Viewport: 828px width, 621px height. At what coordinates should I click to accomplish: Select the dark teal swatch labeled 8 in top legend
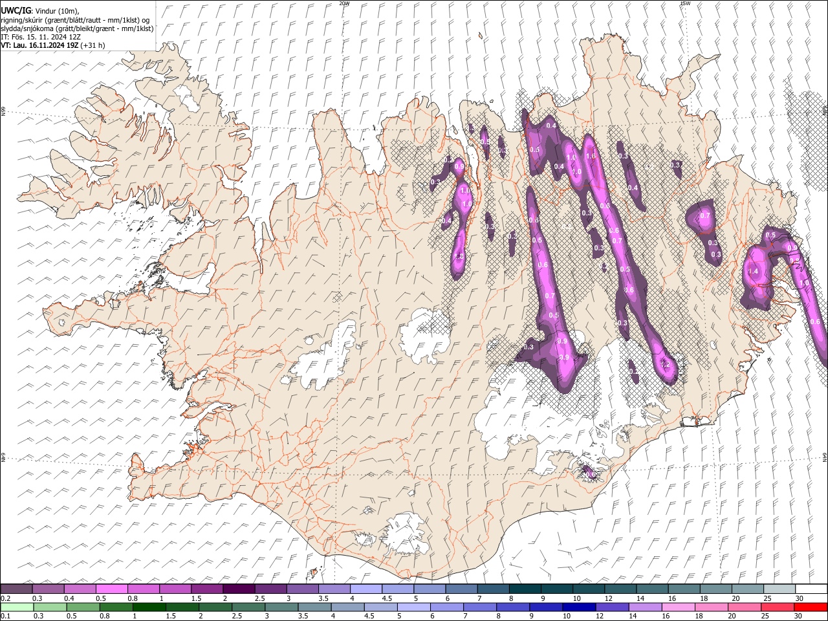coord(525,589)
